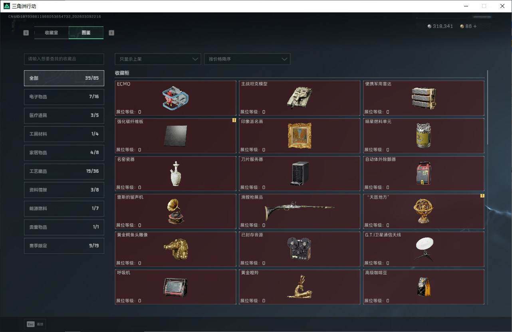Click the CNUID identifier text at top

point(55,17)
